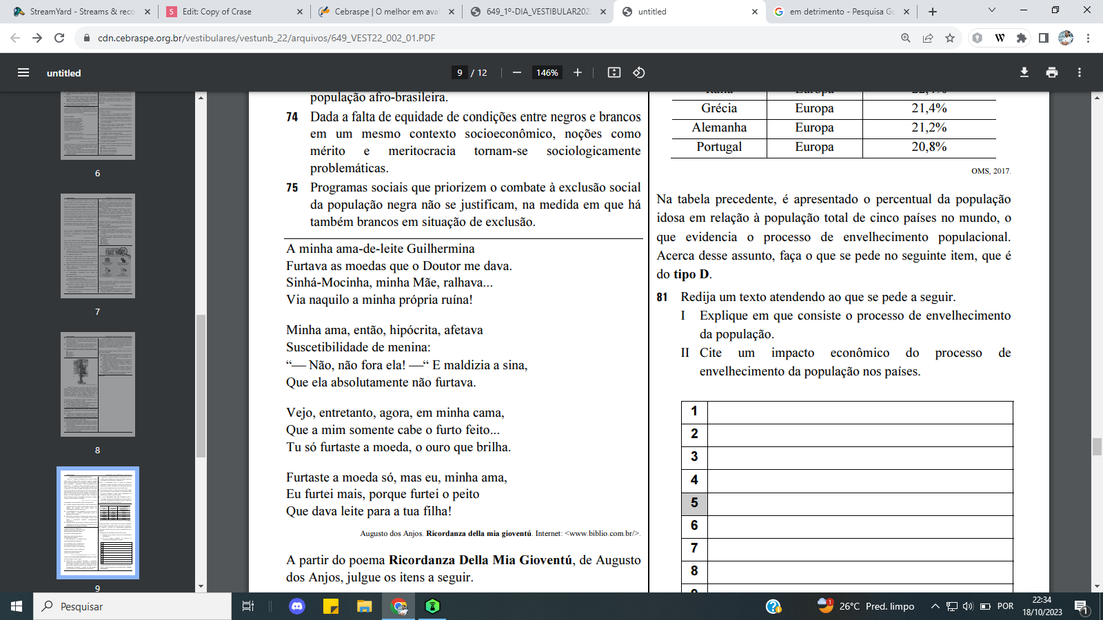1103x620 pixels.
Task: Open Task View in taskbar
Action: click(x=248, y=606)
